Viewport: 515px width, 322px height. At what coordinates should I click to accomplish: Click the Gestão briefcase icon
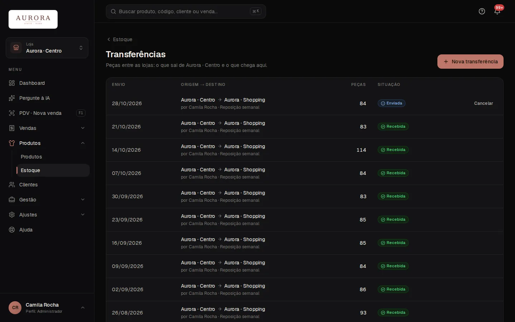click(x=12, y=200)
